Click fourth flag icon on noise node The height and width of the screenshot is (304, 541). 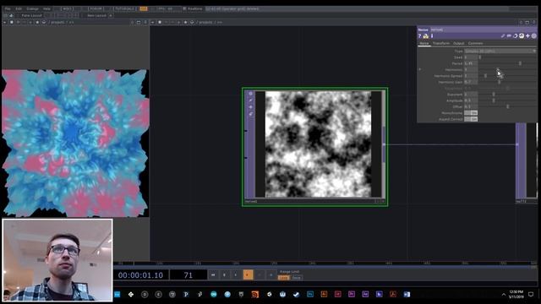click(251, 114)
